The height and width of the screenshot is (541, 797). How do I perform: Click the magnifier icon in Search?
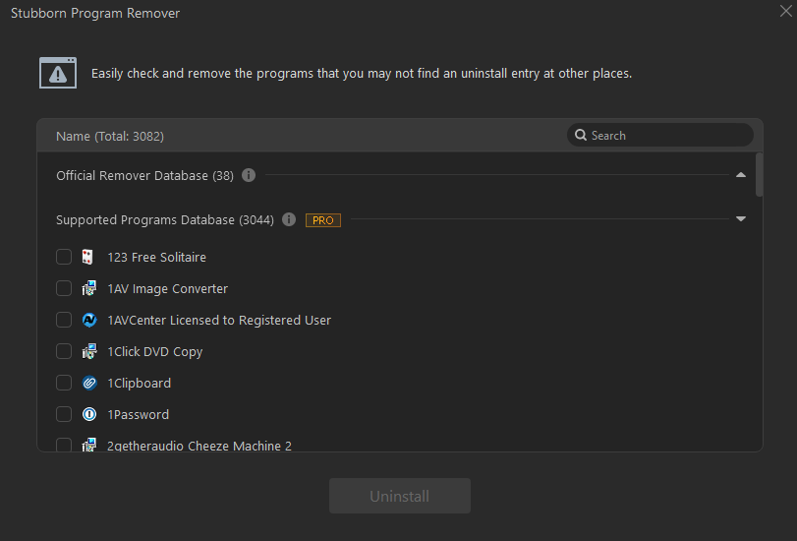click(x=581, y=135)
